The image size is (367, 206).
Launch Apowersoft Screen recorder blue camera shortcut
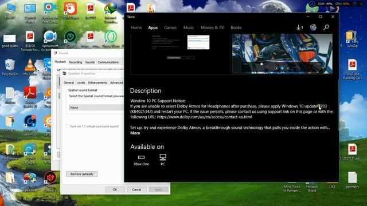tap(50, 41)
